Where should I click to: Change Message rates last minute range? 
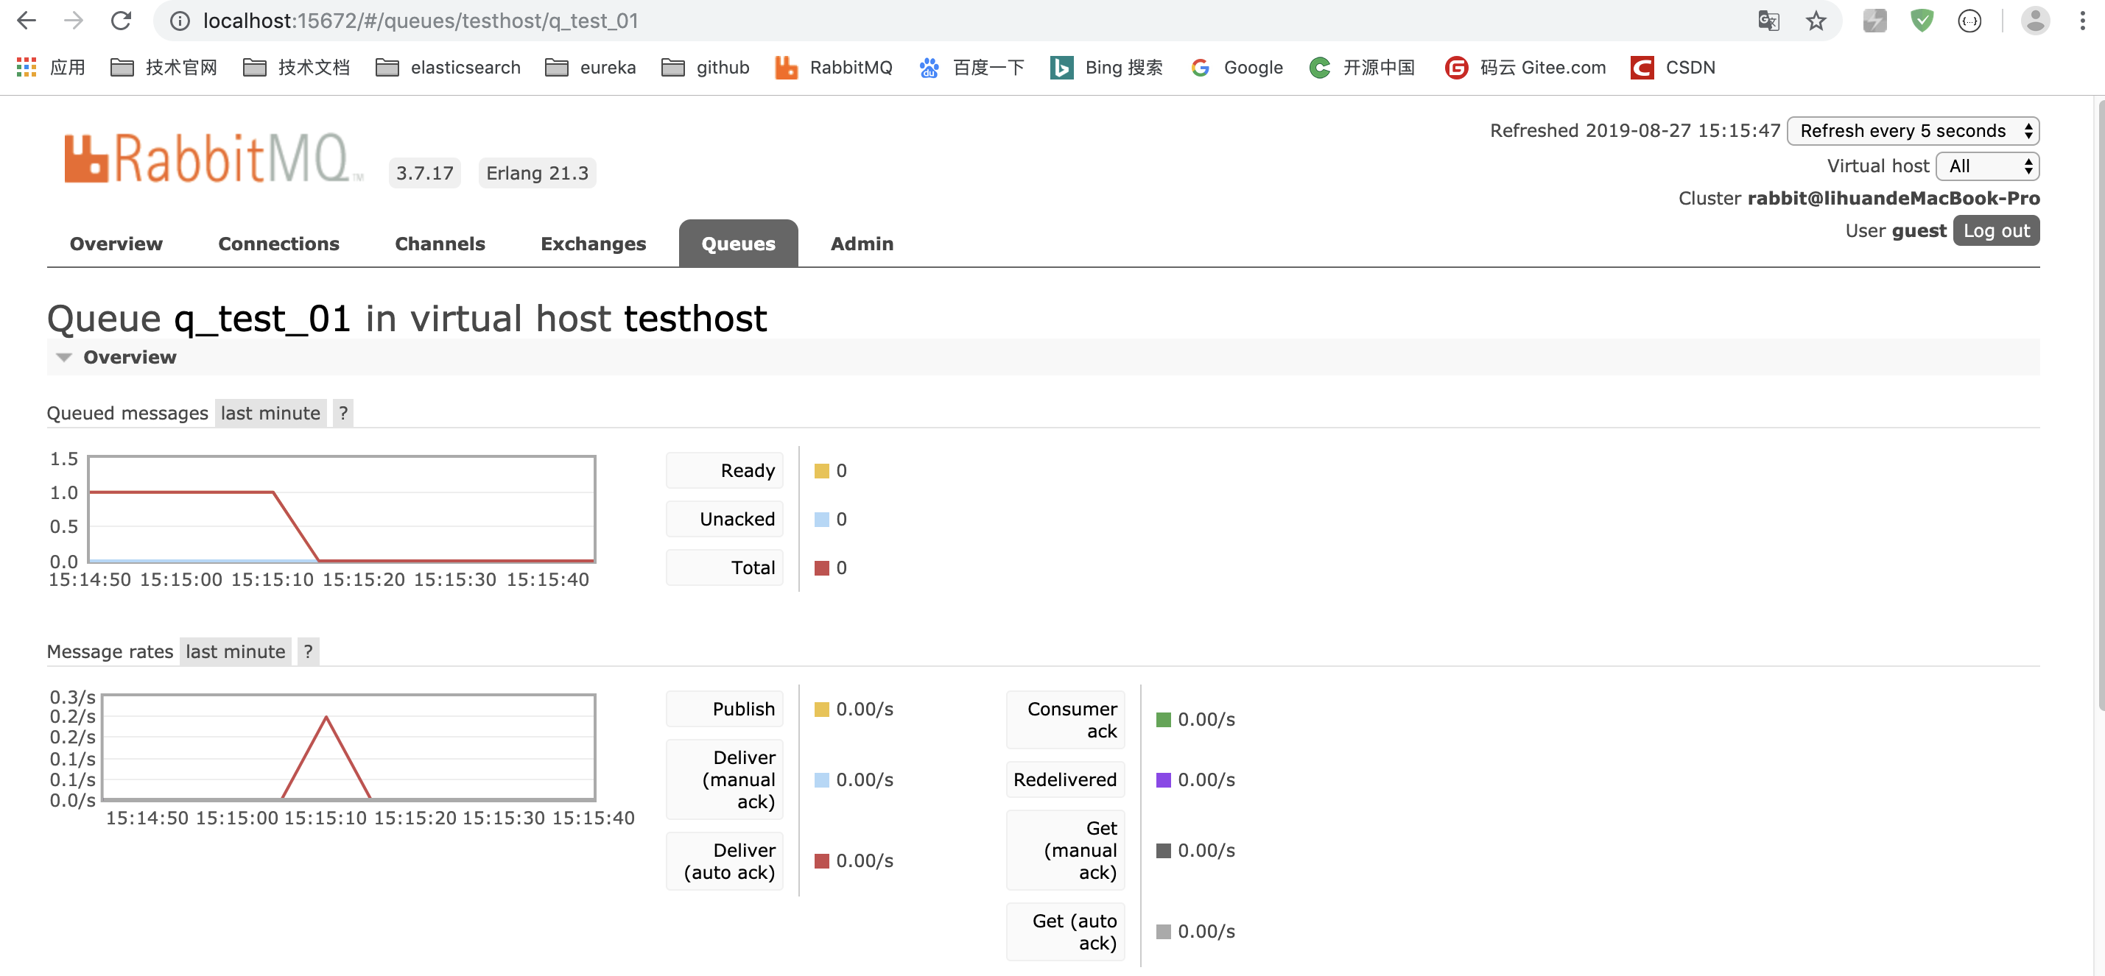click(x=236, y=651)
